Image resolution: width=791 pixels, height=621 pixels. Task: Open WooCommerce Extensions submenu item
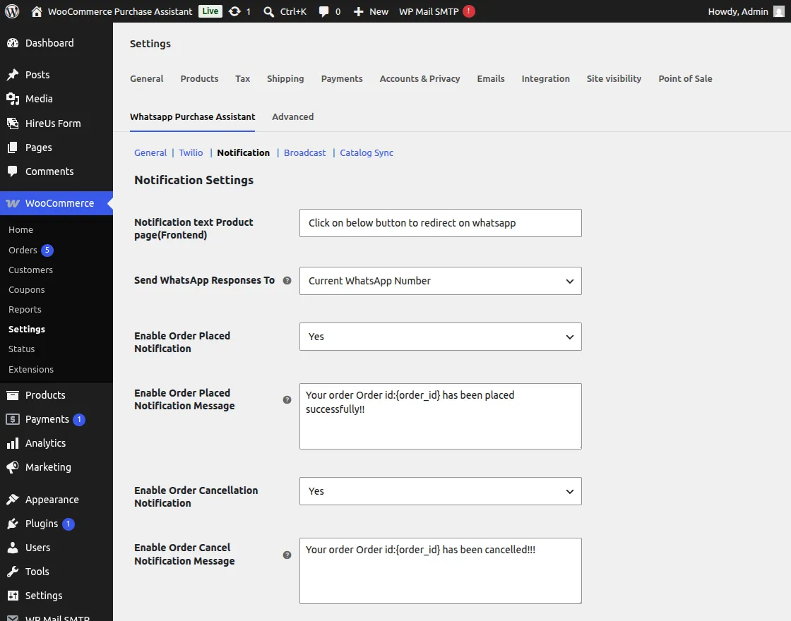(31, 370)
